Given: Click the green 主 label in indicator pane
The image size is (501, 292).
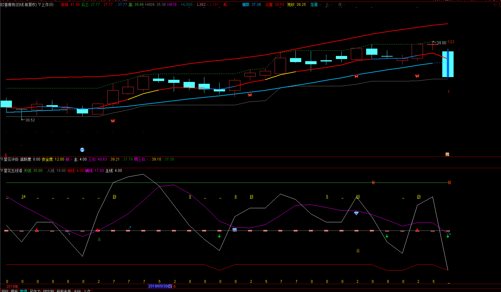Looking at the screenshot, I should [99, 239].
